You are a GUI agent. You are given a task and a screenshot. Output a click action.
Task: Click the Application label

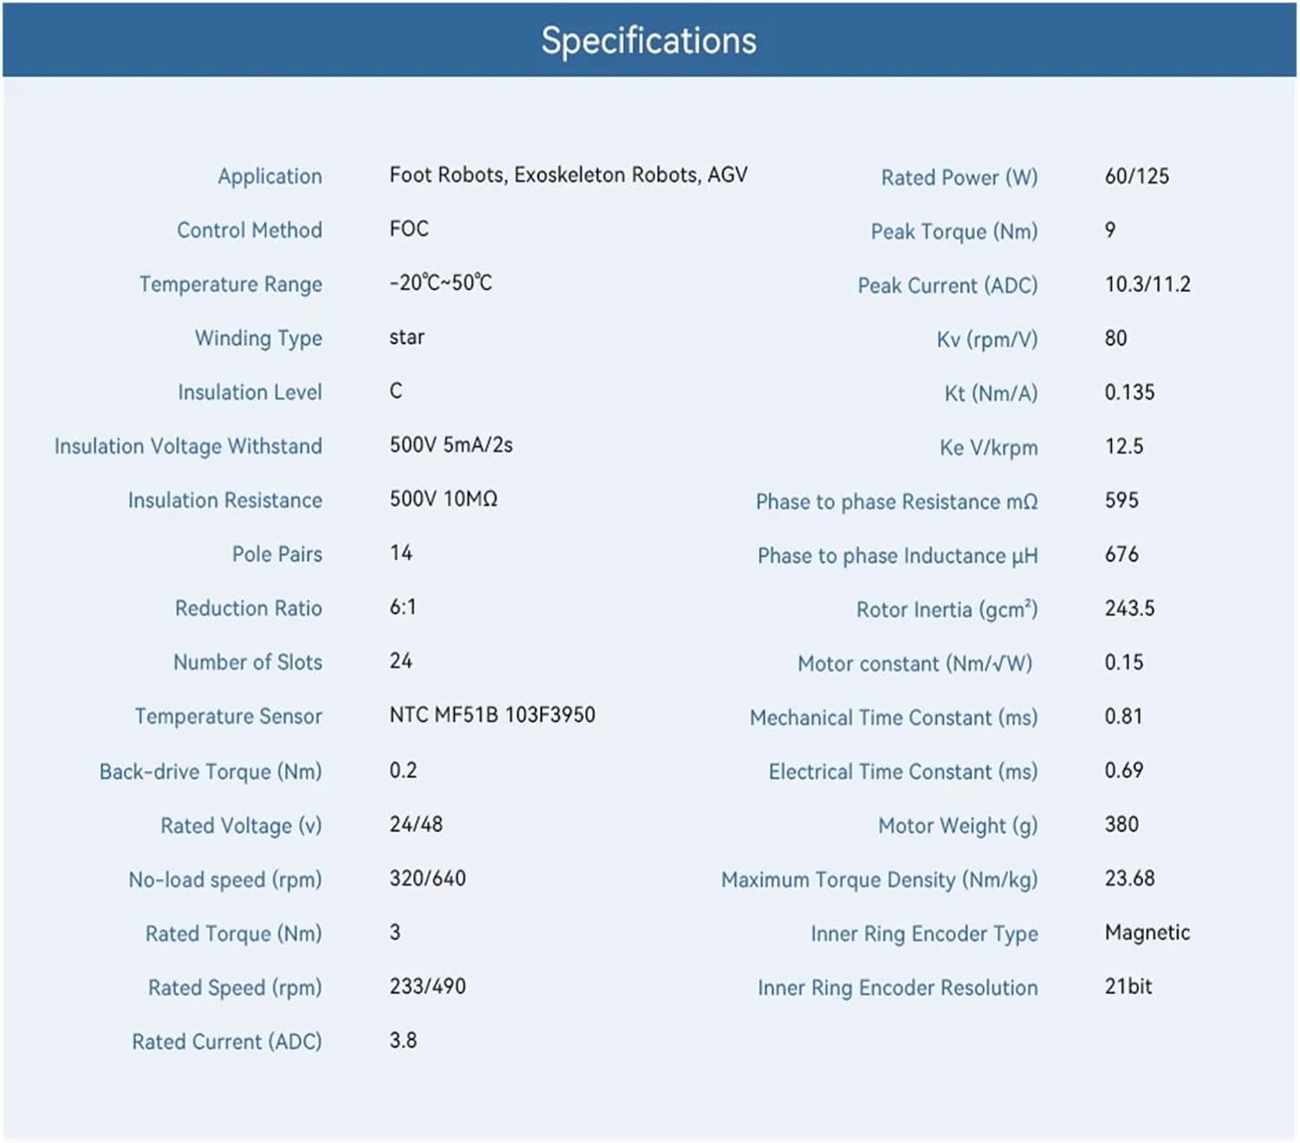[x=270, y=177]
